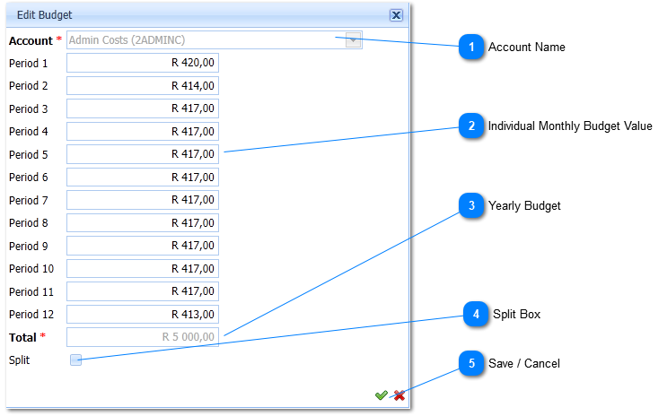The width and height of the screenshot is (667, 416).
Task: Select the Period 5 amount field
Action: pos(143,154)
